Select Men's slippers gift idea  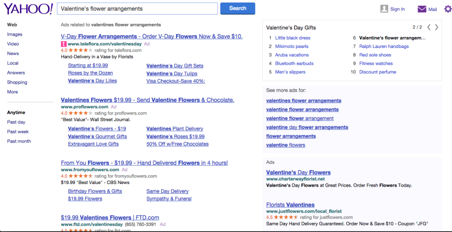290,72
